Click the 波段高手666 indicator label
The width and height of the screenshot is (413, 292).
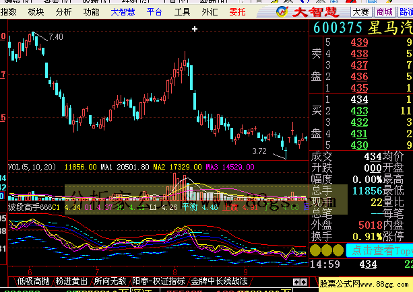[x=30, y=207]
